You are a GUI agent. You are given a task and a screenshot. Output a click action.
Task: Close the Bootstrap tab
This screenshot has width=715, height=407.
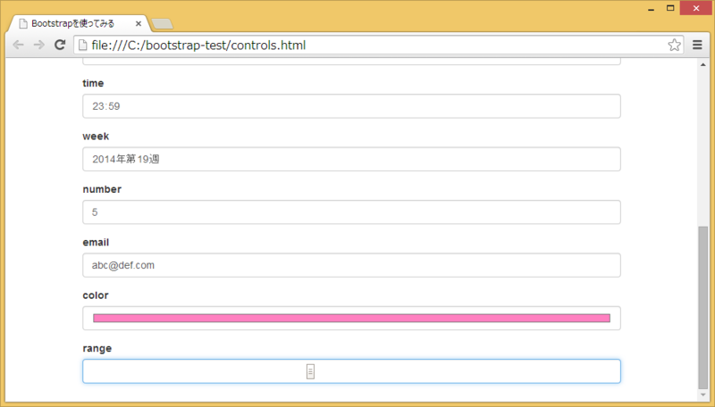pyautogui.click(x=139, y=24)
